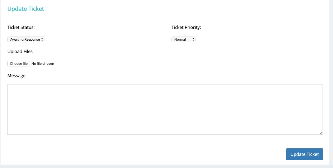Click the Choose file button
Image resolution: width=333 pixels, height=168 pixels.
coord(19,64)
